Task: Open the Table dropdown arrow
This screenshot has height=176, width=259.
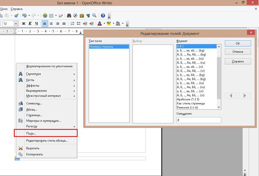Action: tap(56, 16)
